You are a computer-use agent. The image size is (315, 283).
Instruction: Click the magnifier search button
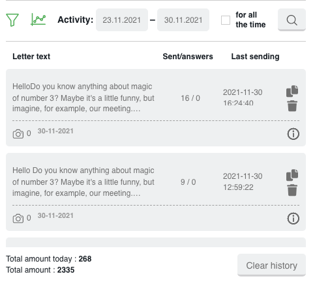click(x=292, y=20)
